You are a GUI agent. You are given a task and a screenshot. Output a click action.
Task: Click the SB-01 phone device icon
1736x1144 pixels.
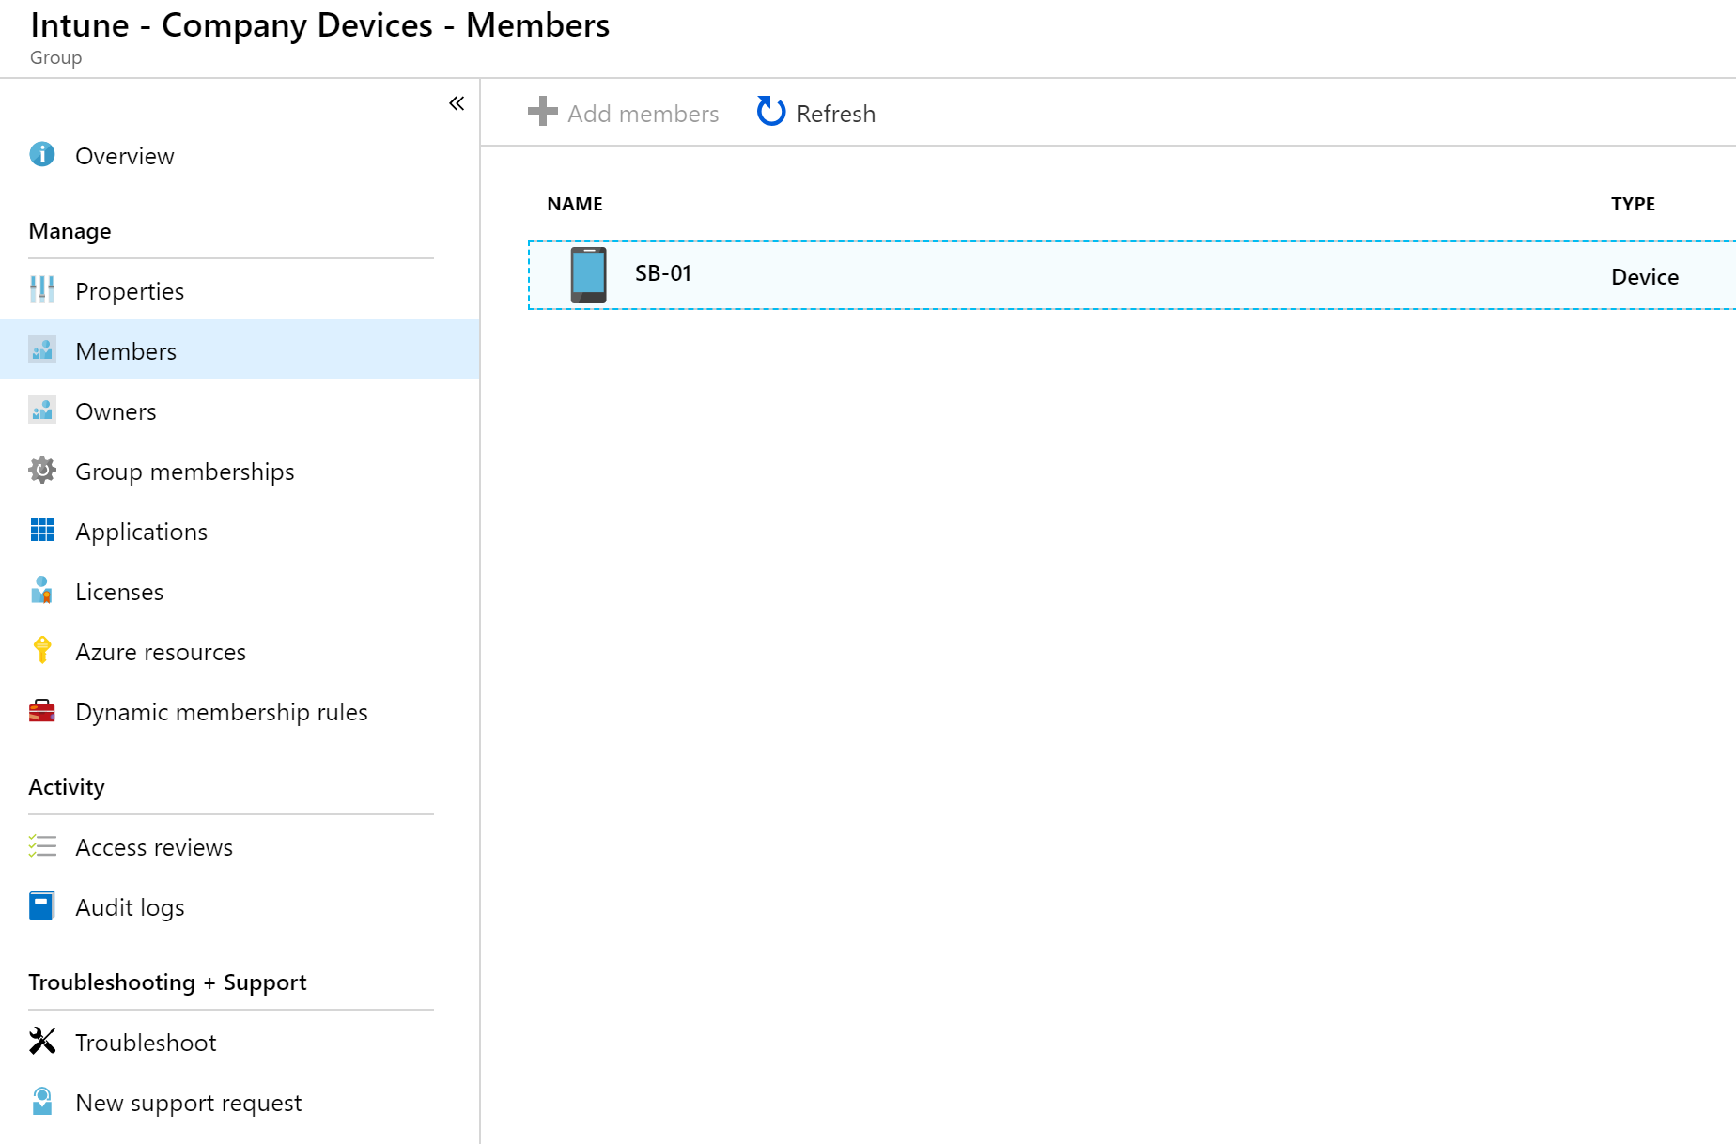pyautogui.click(x=589, y=275)
